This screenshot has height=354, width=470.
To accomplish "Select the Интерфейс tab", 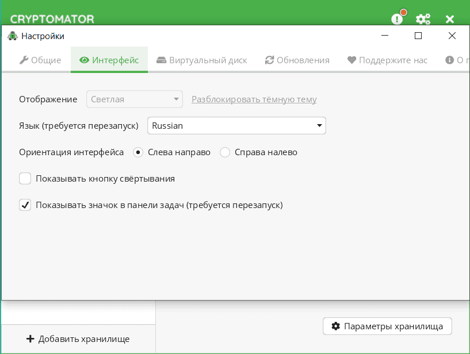I will coord(109,60).
